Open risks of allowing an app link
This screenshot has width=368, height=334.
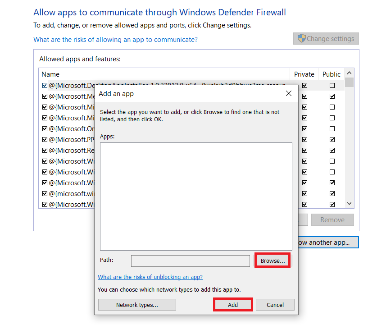pos(115,40)
